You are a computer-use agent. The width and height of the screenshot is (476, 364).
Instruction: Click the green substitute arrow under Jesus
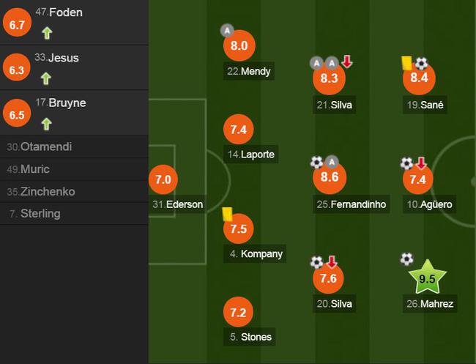tap(46, 78)
